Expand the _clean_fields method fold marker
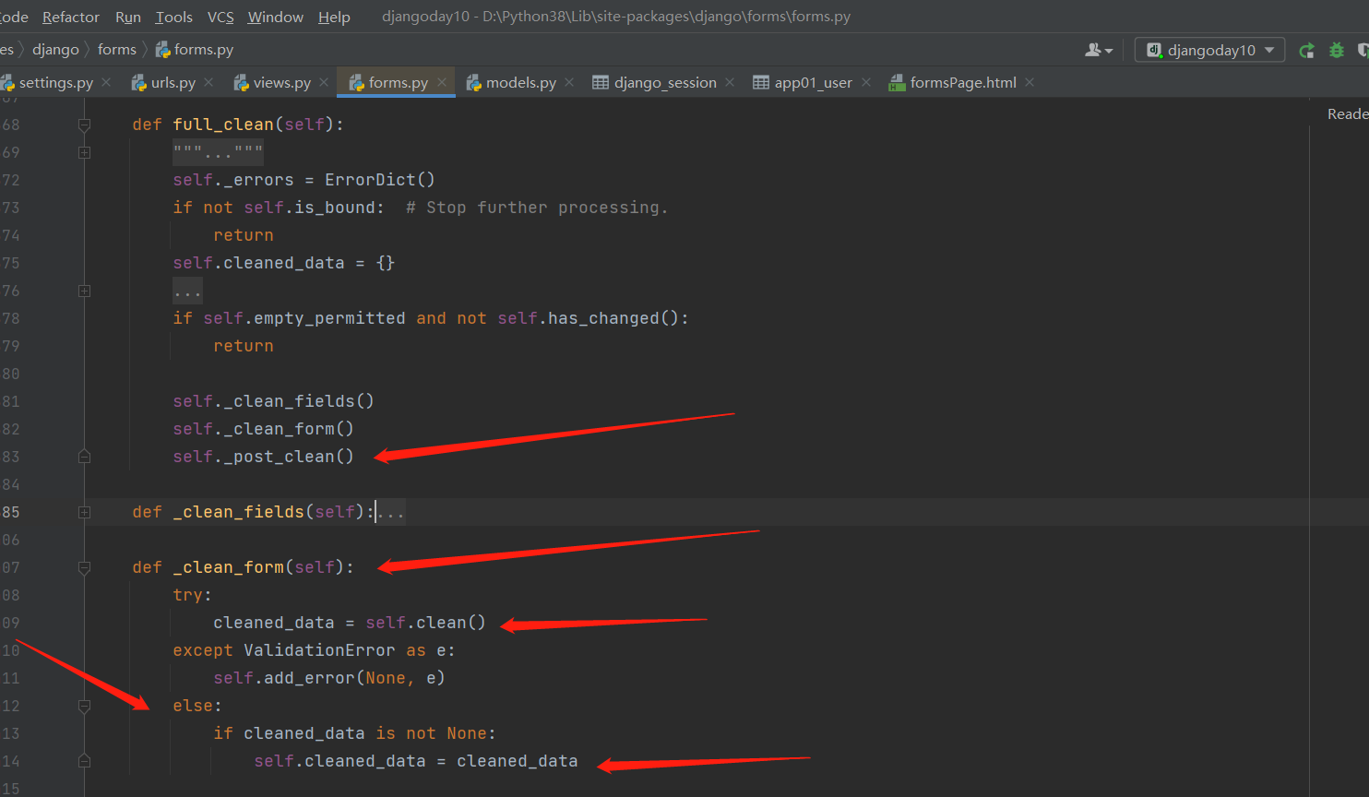1369x797 pixels. [84, 512]
